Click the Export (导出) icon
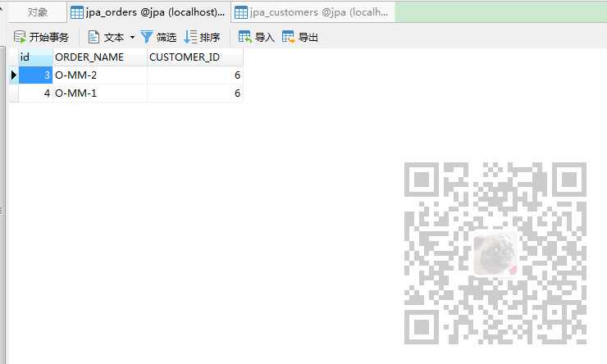 click(x=289, y=37)
